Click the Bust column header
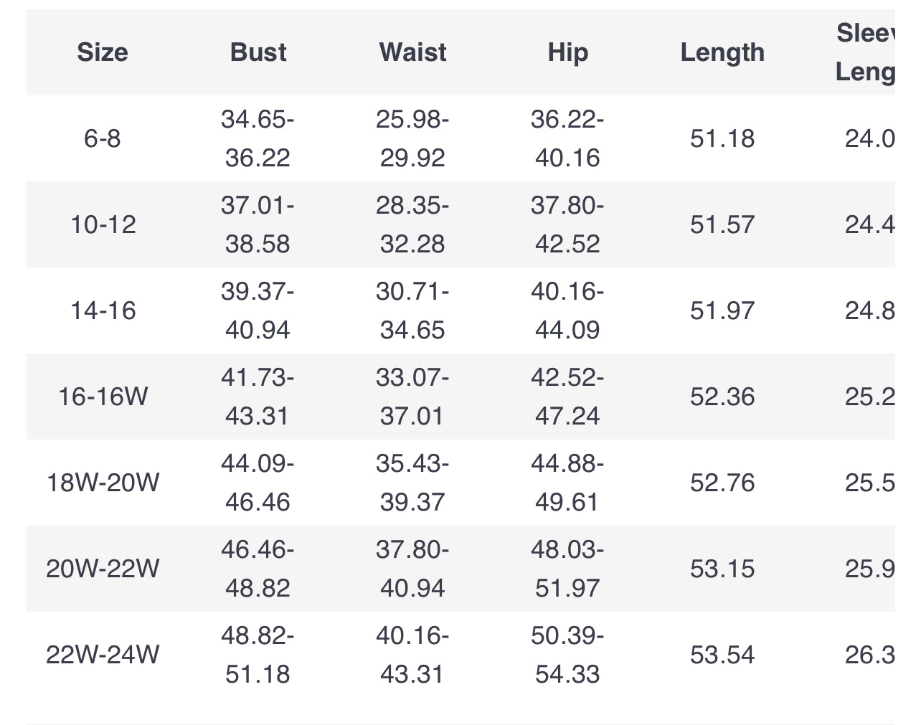This screenshot has width=921, height=725. (258, 52)
